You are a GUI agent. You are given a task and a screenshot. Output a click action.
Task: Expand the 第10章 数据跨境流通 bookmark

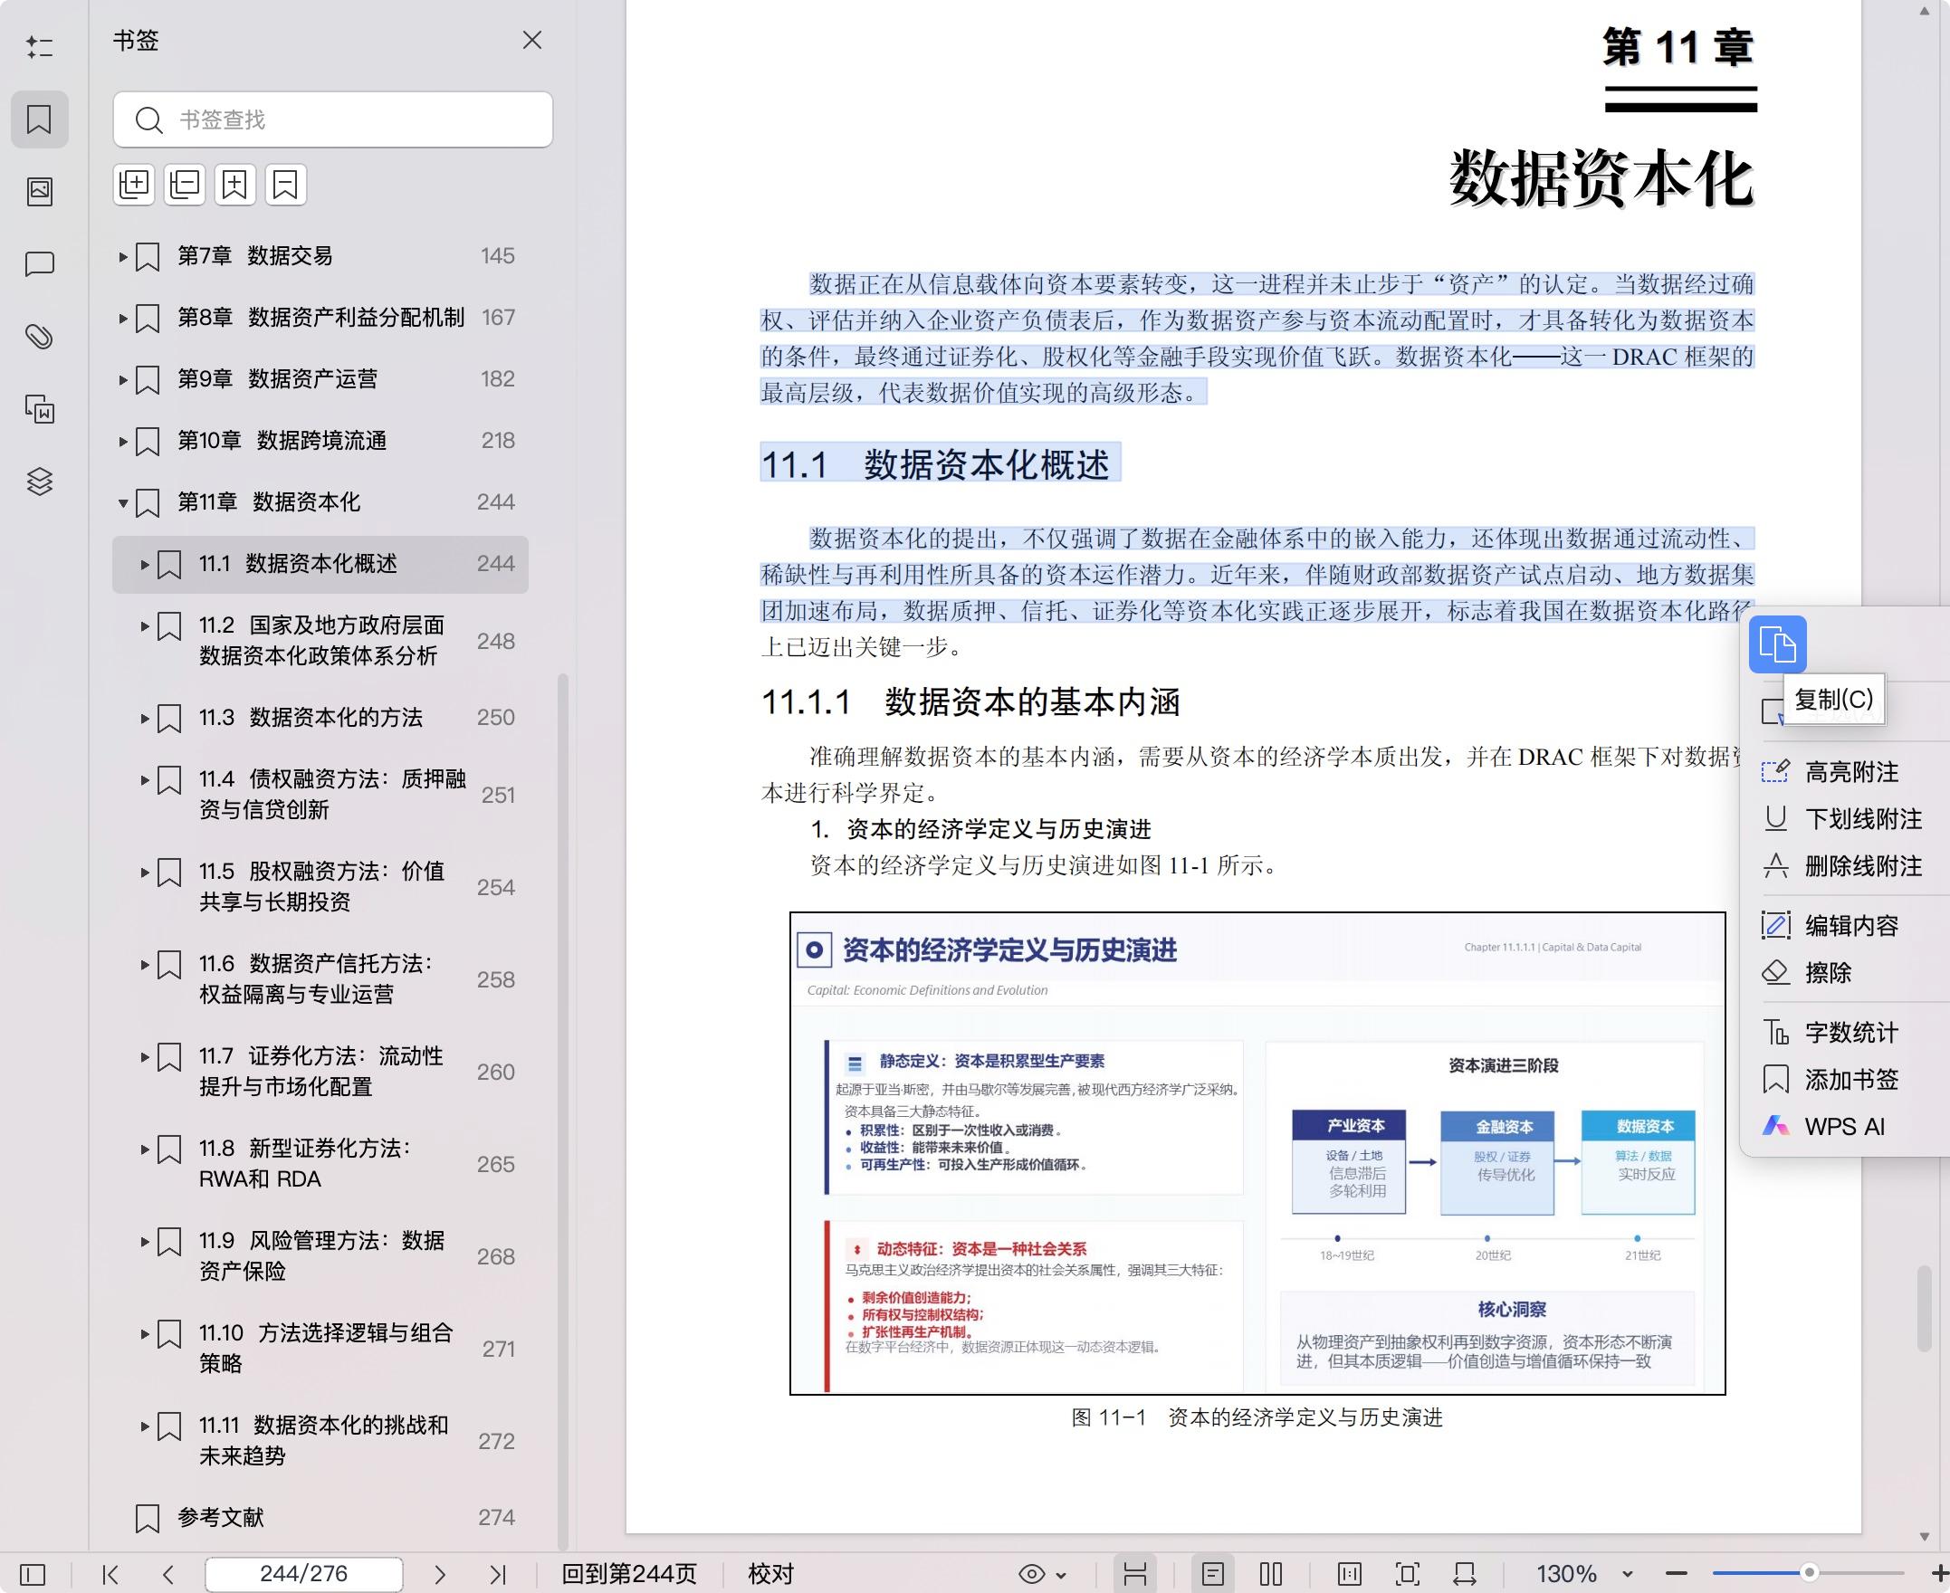(123, 442)
